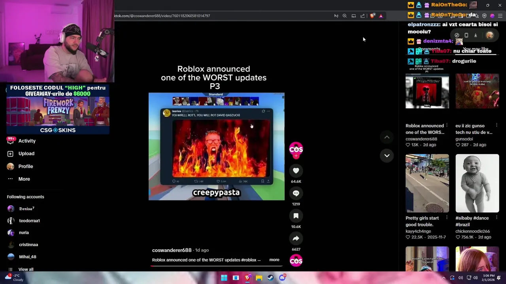Go to the next video with down chevron
Screen dimensions: 506x284
click(387, 155)
